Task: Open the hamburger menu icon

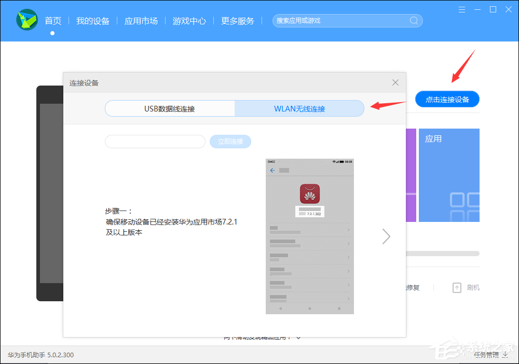Action: pyautogui.click(x=461, y=9)
